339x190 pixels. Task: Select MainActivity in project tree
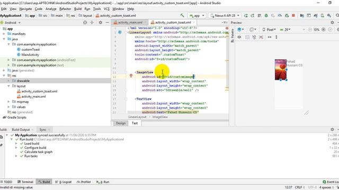30,55
